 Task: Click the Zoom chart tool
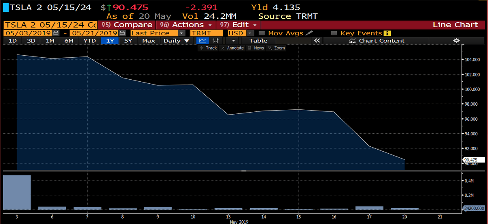(x=277, y=48)
